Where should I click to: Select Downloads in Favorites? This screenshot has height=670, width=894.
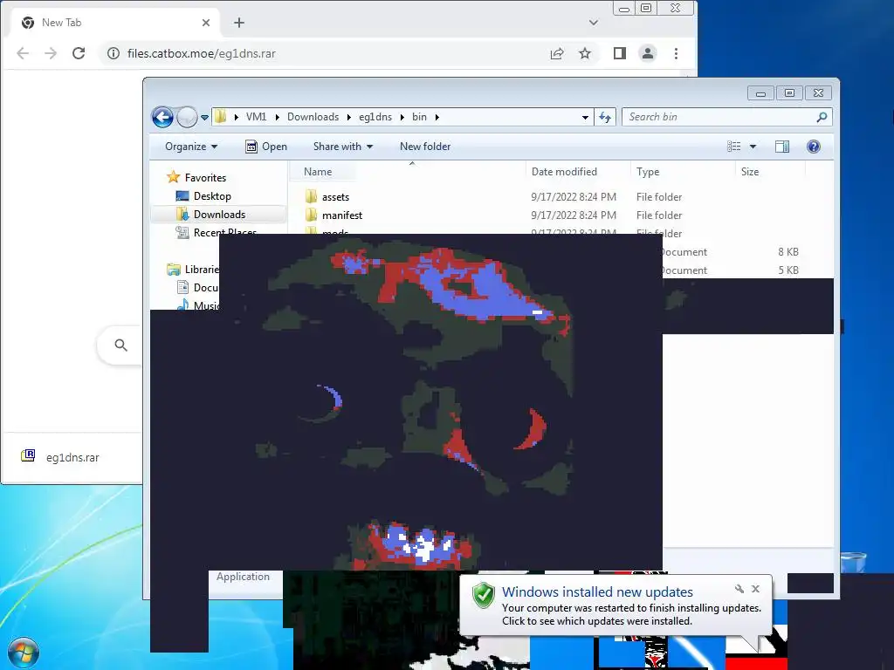click(219, 215)
